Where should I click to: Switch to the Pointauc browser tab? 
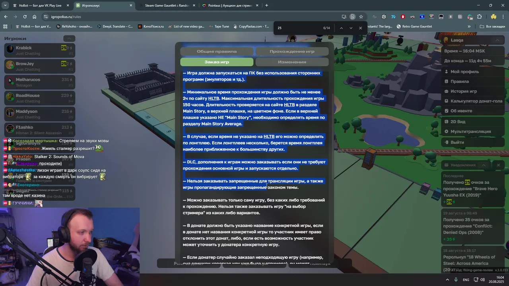(x=230, y=6)
